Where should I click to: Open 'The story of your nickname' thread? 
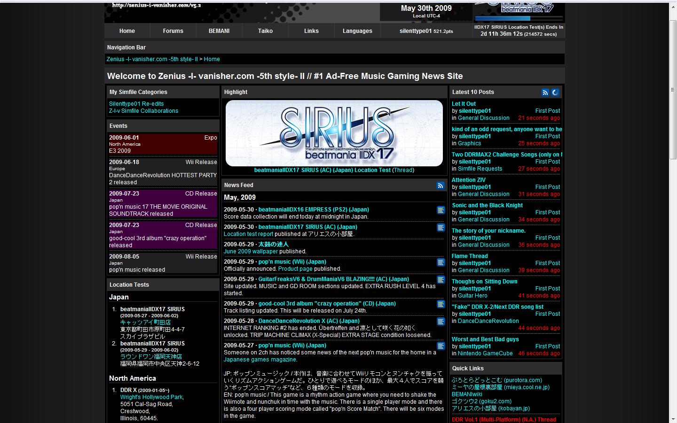point(488,231)
